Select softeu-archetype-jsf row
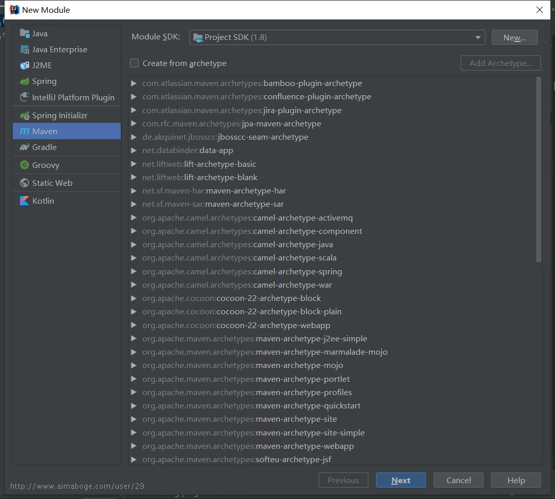 pyautogui.click(x=331, y=459)
